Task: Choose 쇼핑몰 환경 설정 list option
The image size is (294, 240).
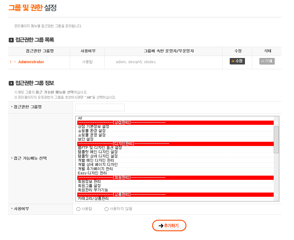Action: tap(92, 131)
